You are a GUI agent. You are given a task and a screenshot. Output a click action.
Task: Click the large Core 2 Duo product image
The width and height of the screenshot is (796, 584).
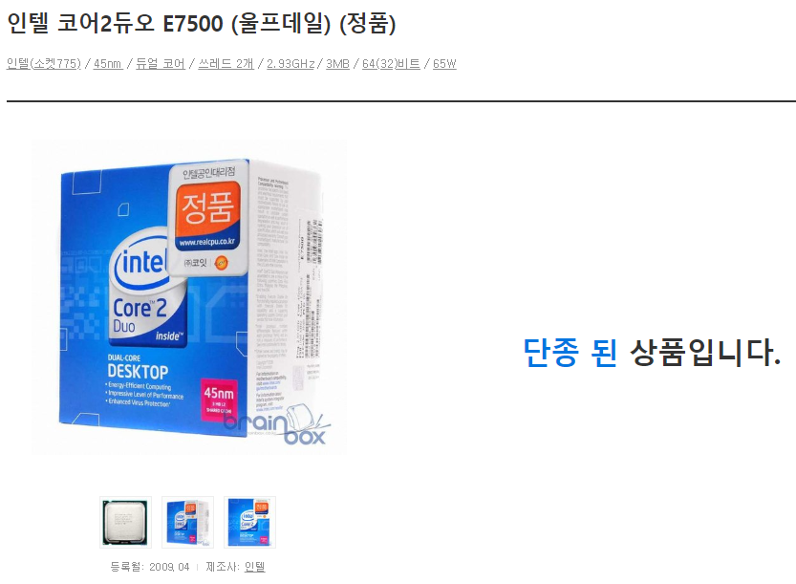pyautogui.click(x=189, y=297)
